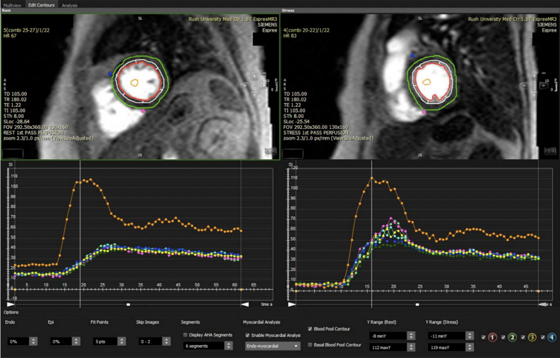Image resolution: width=560 pixels, height=358 pixels.
Task: Click the down arrow in Stress image navigator
Action: click(534, 96)
